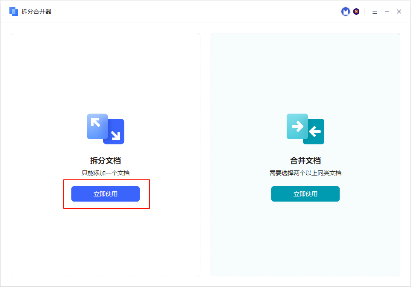Open the hamburger menu in title bar

[x=375, y=12]
